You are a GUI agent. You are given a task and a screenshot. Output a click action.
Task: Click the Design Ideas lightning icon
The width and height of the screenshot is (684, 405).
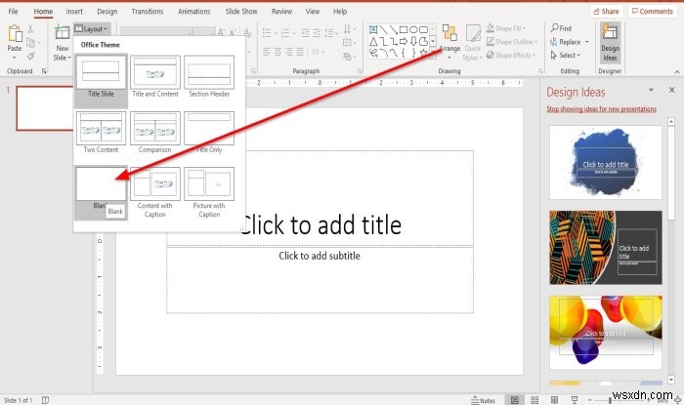click(610, 32)
